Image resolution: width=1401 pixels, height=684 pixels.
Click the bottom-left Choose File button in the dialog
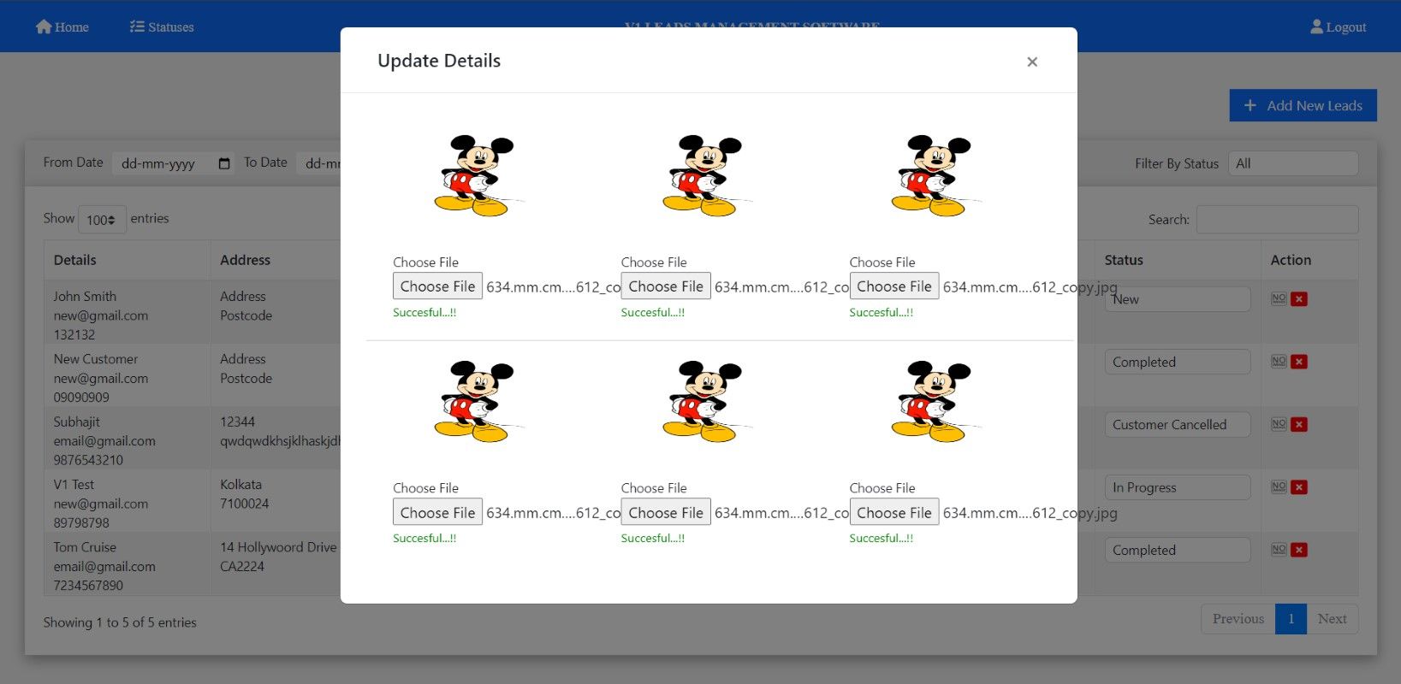[x=437, y=512]
